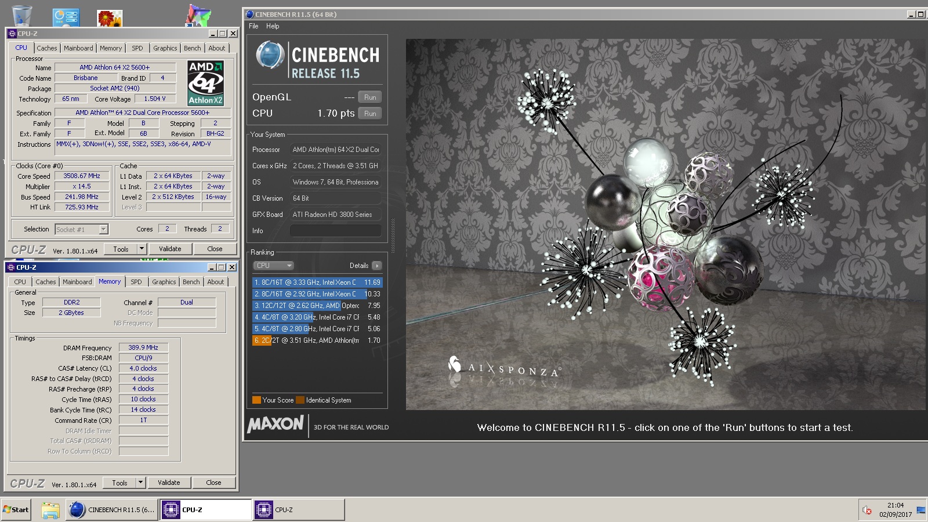The width and height of the screenshot is (928, 522).
Task: Select ranking row 4 Intel Core i7 5.48
Action: tap(317, 317)
